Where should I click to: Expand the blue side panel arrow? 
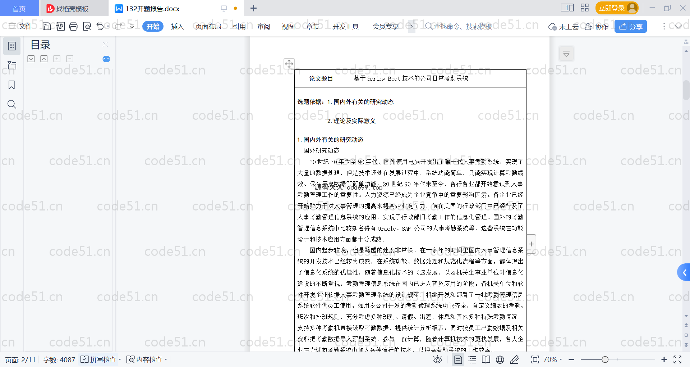tap(684, 273)
